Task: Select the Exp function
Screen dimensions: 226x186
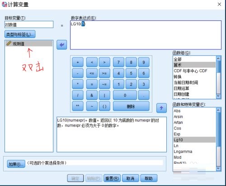Action: tap(194, 134)
